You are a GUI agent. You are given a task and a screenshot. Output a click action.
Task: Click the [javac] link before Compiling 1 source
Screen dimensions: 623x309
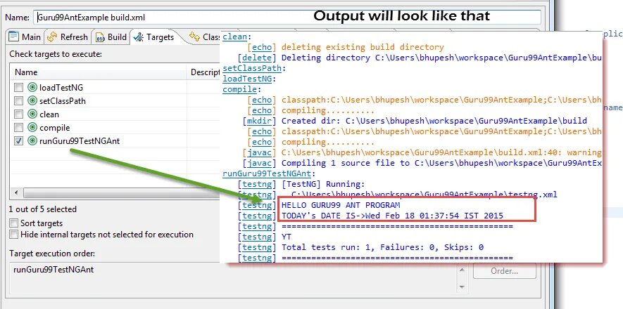[260, 163]
